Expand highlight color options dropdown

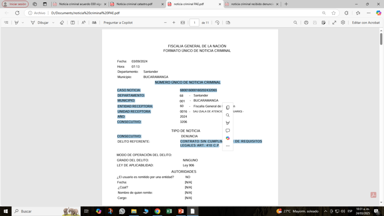23,22
